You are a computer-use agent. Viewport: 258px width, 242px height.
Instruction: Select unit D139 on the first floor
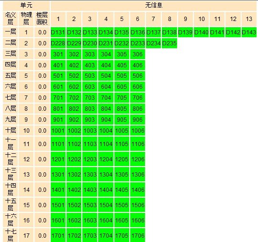(x=185, y=32)
